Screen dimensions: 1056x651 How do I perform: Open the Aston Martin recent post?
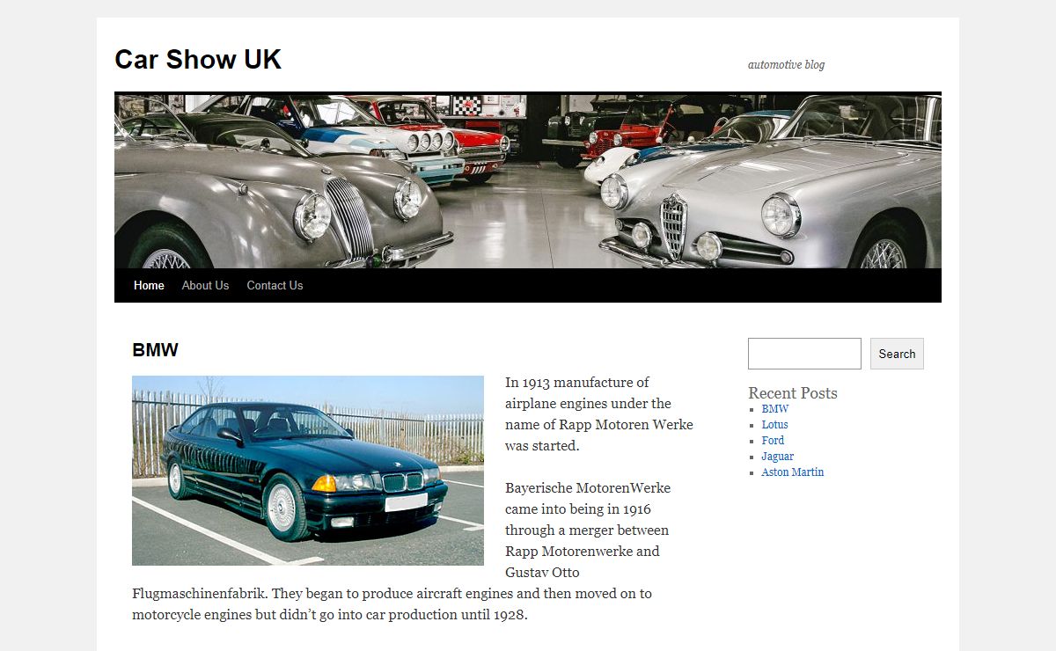[793, 472]
